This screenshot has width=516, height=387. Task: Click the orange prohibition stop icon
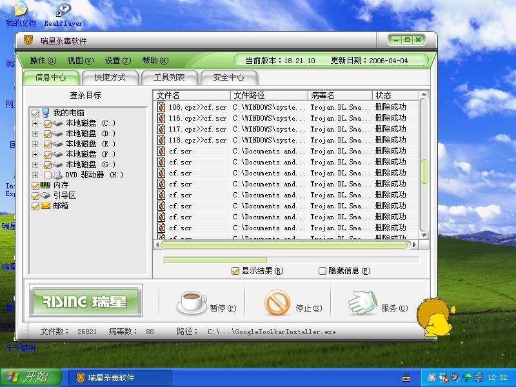(x=277, y=303)
